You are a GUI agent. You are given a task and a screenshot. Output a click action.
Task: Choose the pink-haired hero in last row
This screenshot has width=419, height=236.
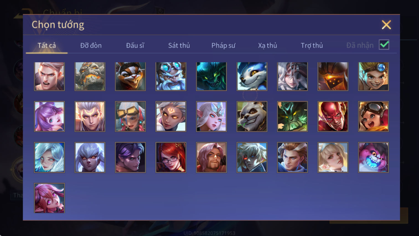point(49,198)
